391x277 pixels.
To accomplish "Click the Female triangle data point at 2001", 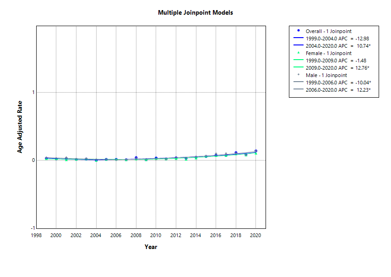I will coord(66,160).
